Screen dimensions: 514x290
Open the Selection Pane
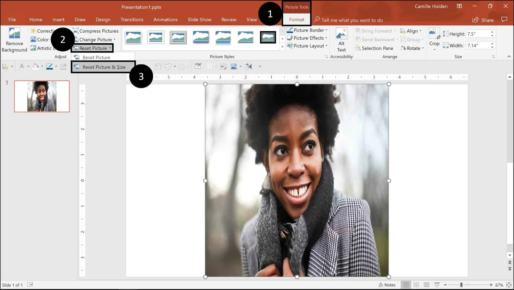coord(374,48)
